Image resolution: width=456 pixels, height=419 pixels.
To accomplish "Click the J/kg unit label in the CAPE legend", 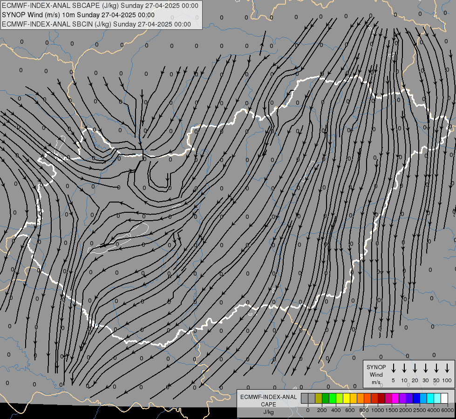I will [268, 412].
